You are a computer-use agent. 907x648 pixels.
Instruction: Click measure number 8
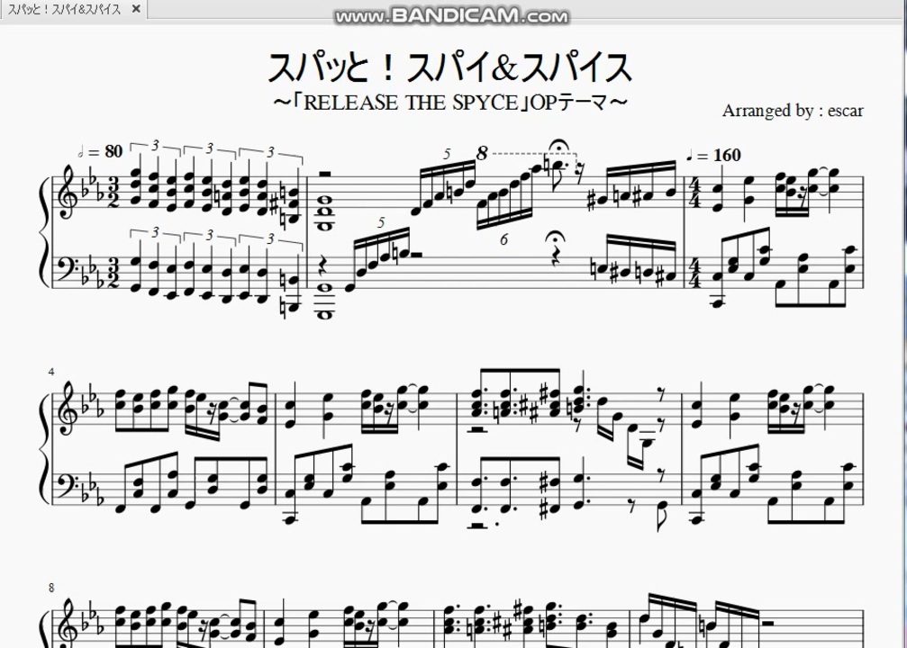(x=51, y=588)
